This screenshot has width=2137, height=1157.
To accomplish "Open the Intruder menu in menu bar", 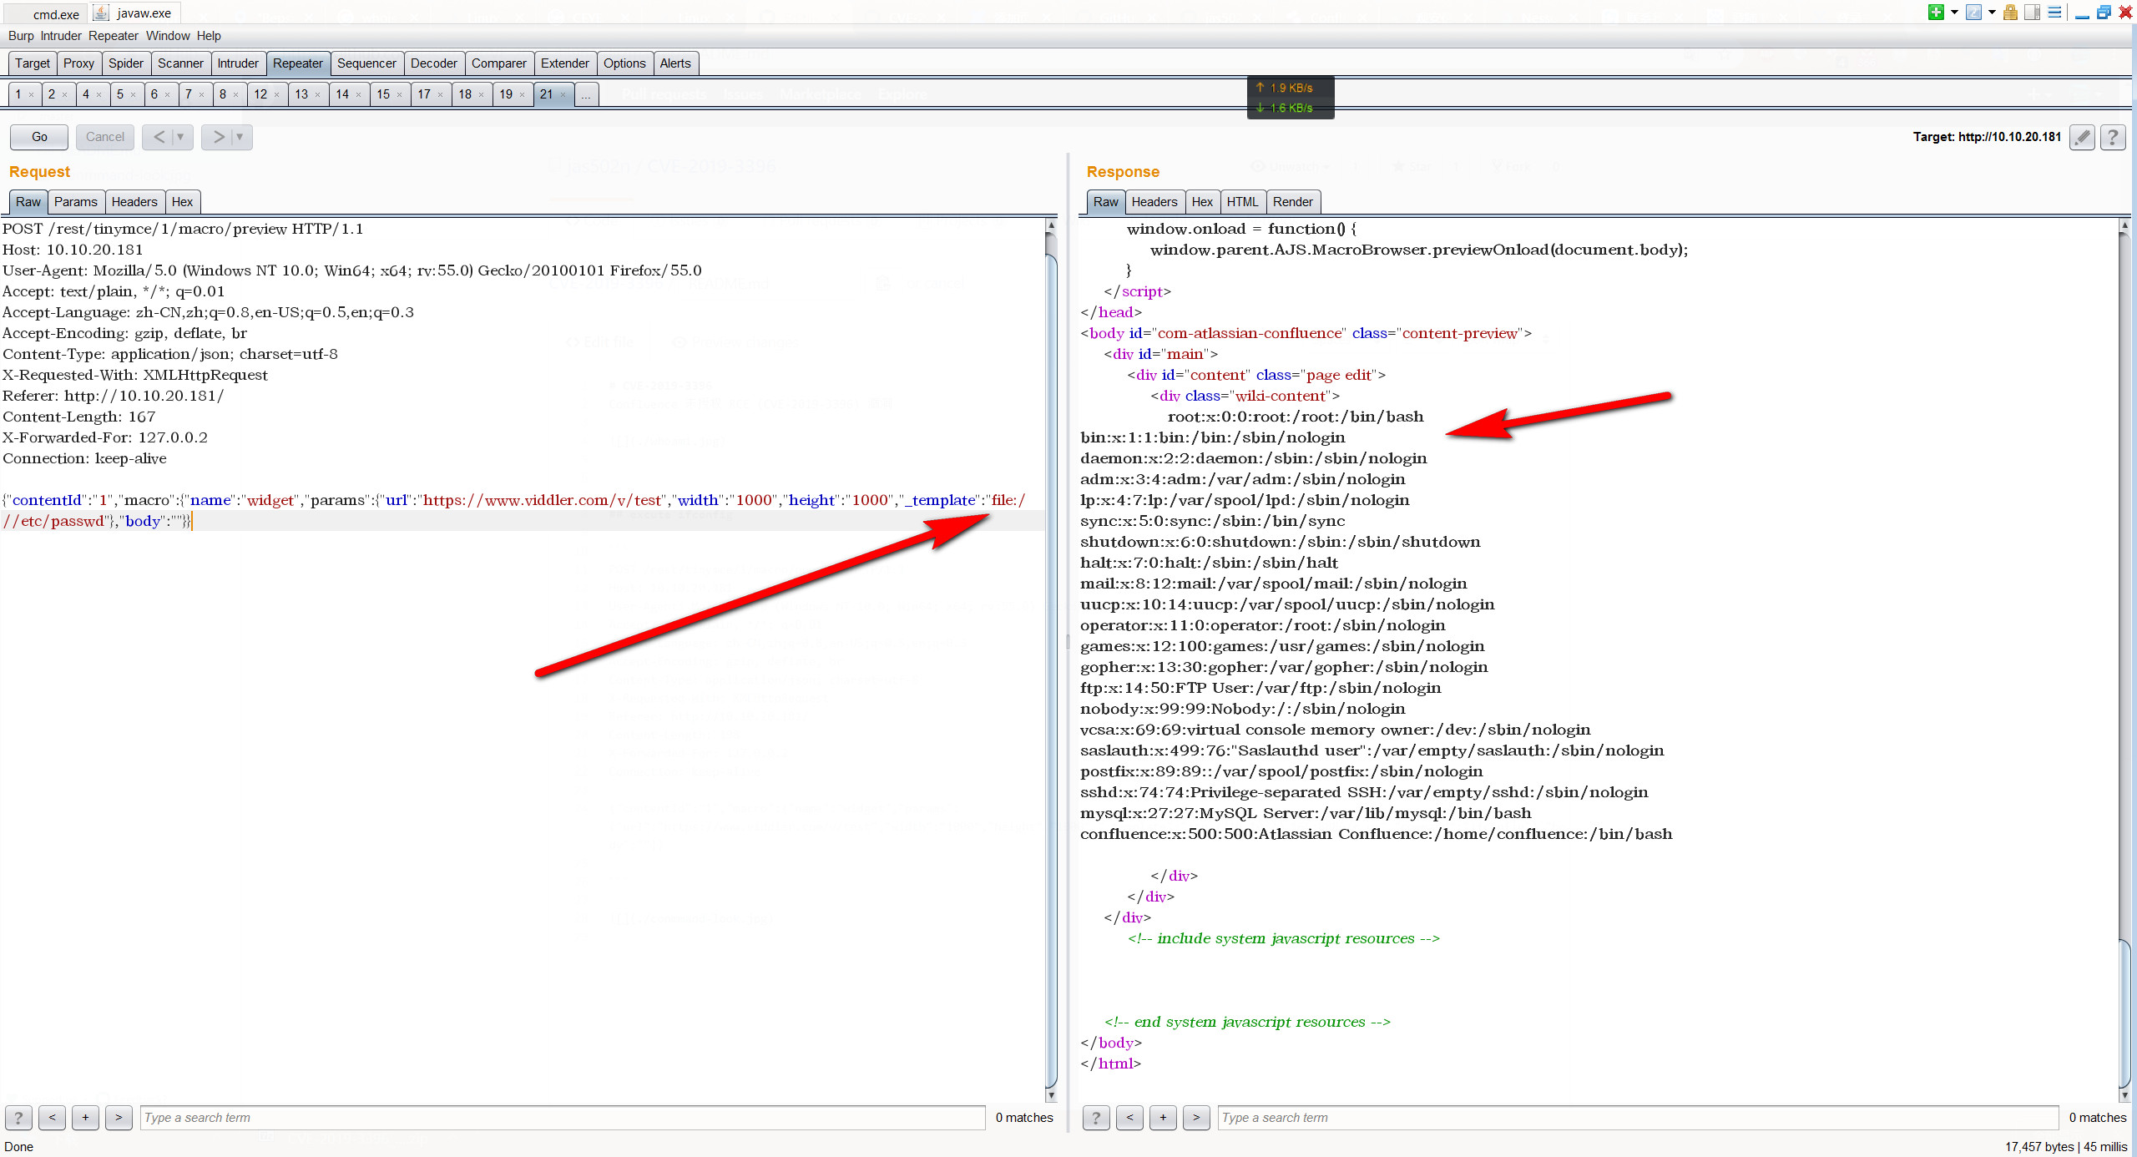I will coord(61,36).
